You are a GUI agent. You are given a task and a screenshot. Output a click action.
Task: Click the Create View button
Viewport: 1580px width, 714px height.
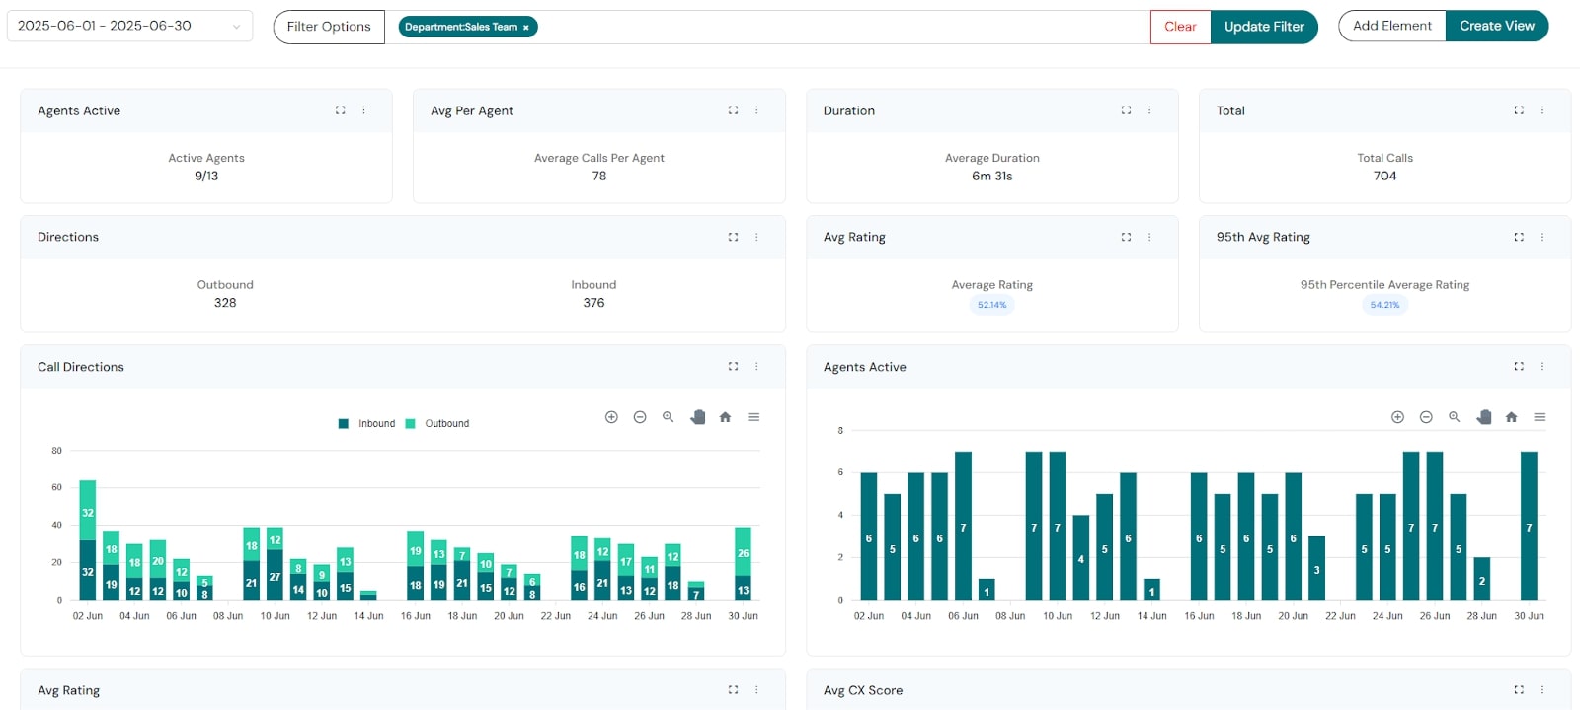point(1496,26)
